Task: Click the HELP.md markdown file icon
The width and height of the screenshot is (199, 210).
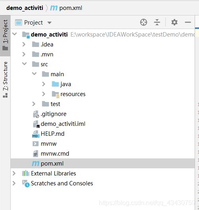Action: 36,134
